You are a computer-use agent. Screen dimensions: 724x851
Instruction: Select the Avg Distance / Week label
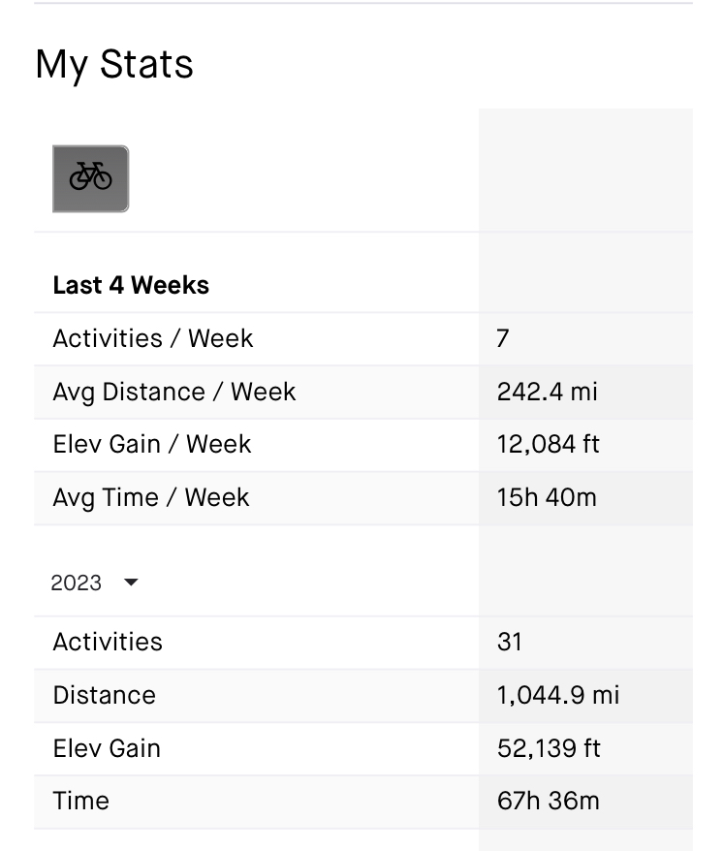174,392
